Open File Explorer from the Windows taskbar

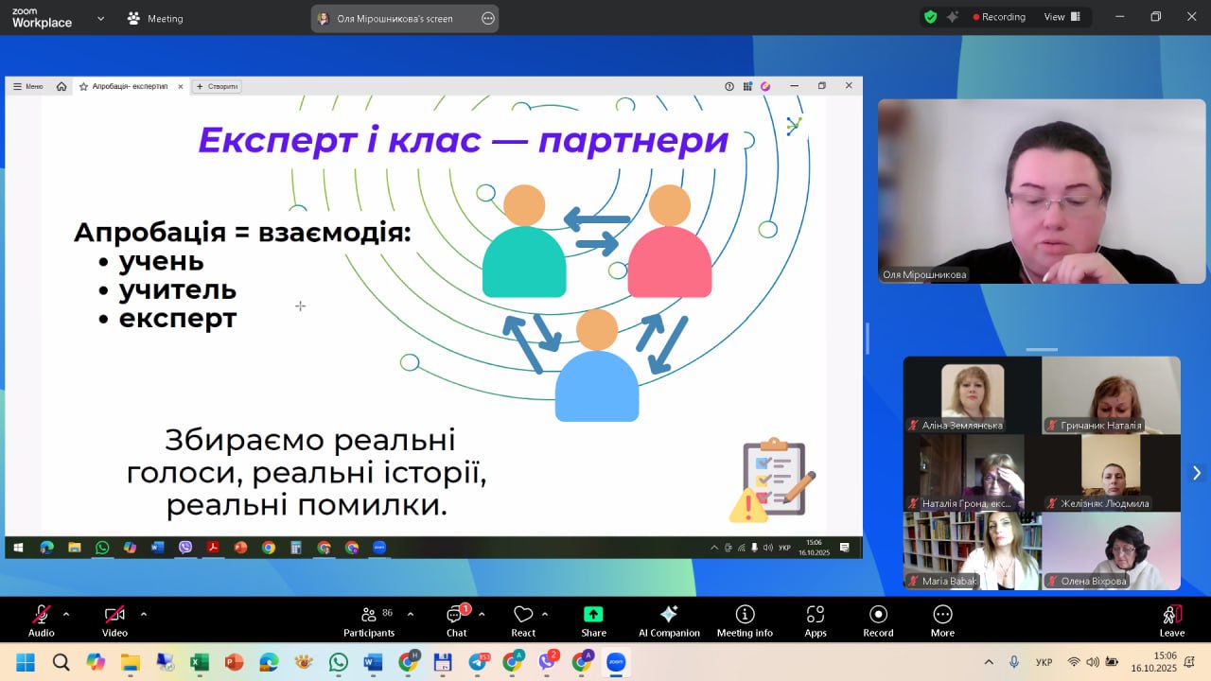pos(130,662)
